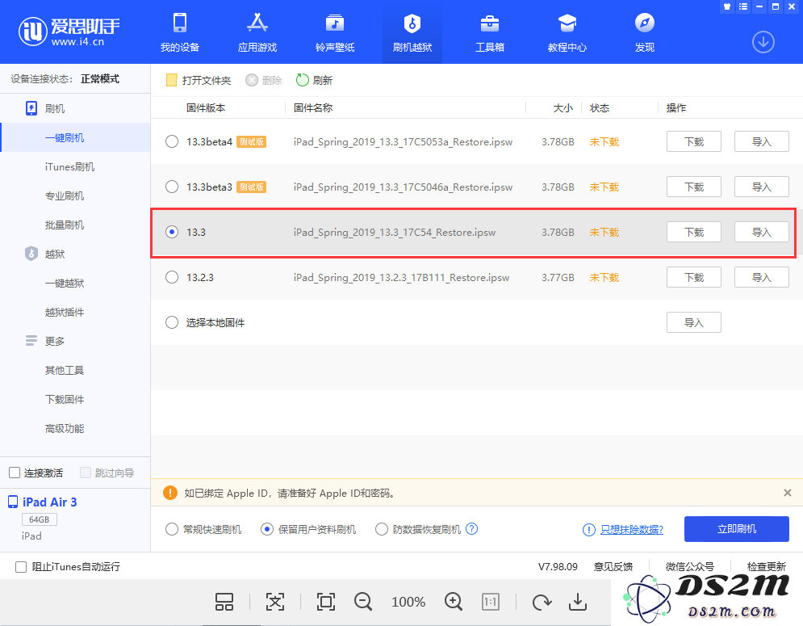Click the iPad Air 3 device name

[50, 502]
